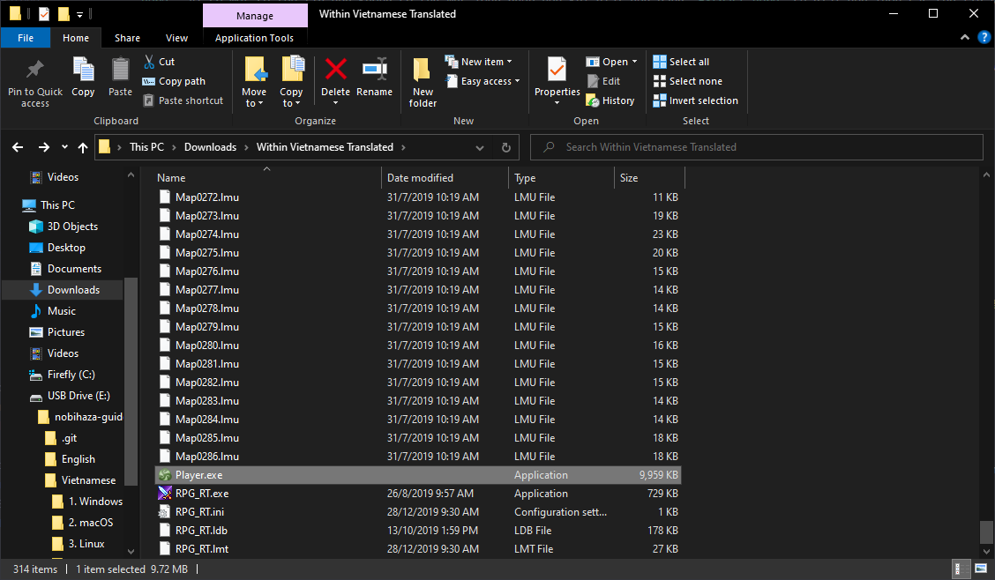Screen dimensions: 995x580
Task: Create a New folder from the ribbon
Action: (423, 79)
